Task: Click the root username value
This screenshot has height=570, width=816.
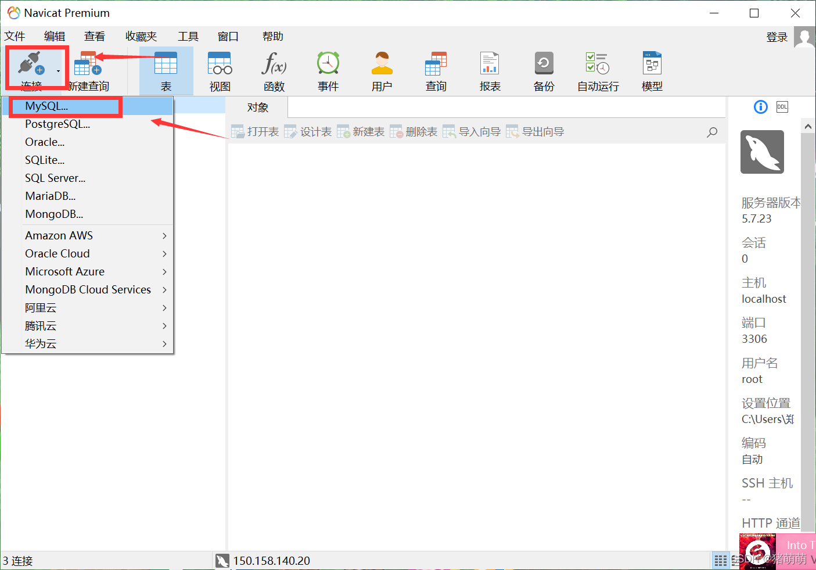Action: click(x=752, y=379)
